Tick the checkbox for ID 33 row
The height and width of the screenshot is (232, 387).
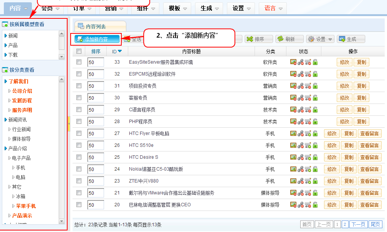tap(79, 62)
